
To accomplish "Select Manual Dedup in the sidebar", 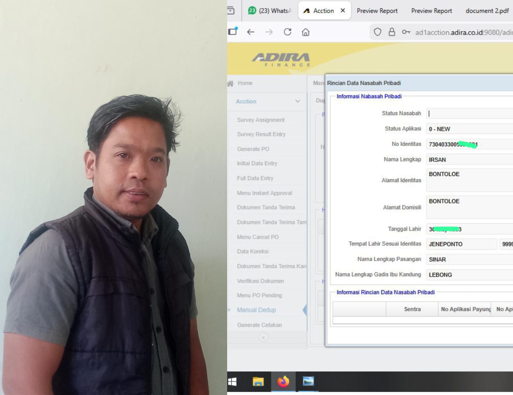I will [x=256, y=310].
